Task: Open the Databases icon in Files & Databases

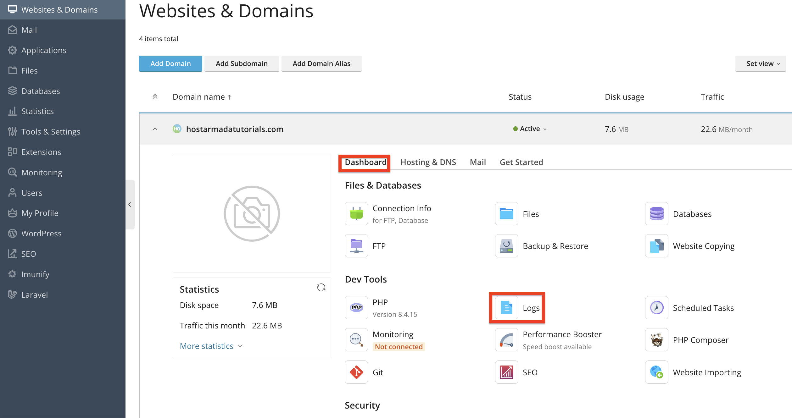Action: [x=656, y=214]
